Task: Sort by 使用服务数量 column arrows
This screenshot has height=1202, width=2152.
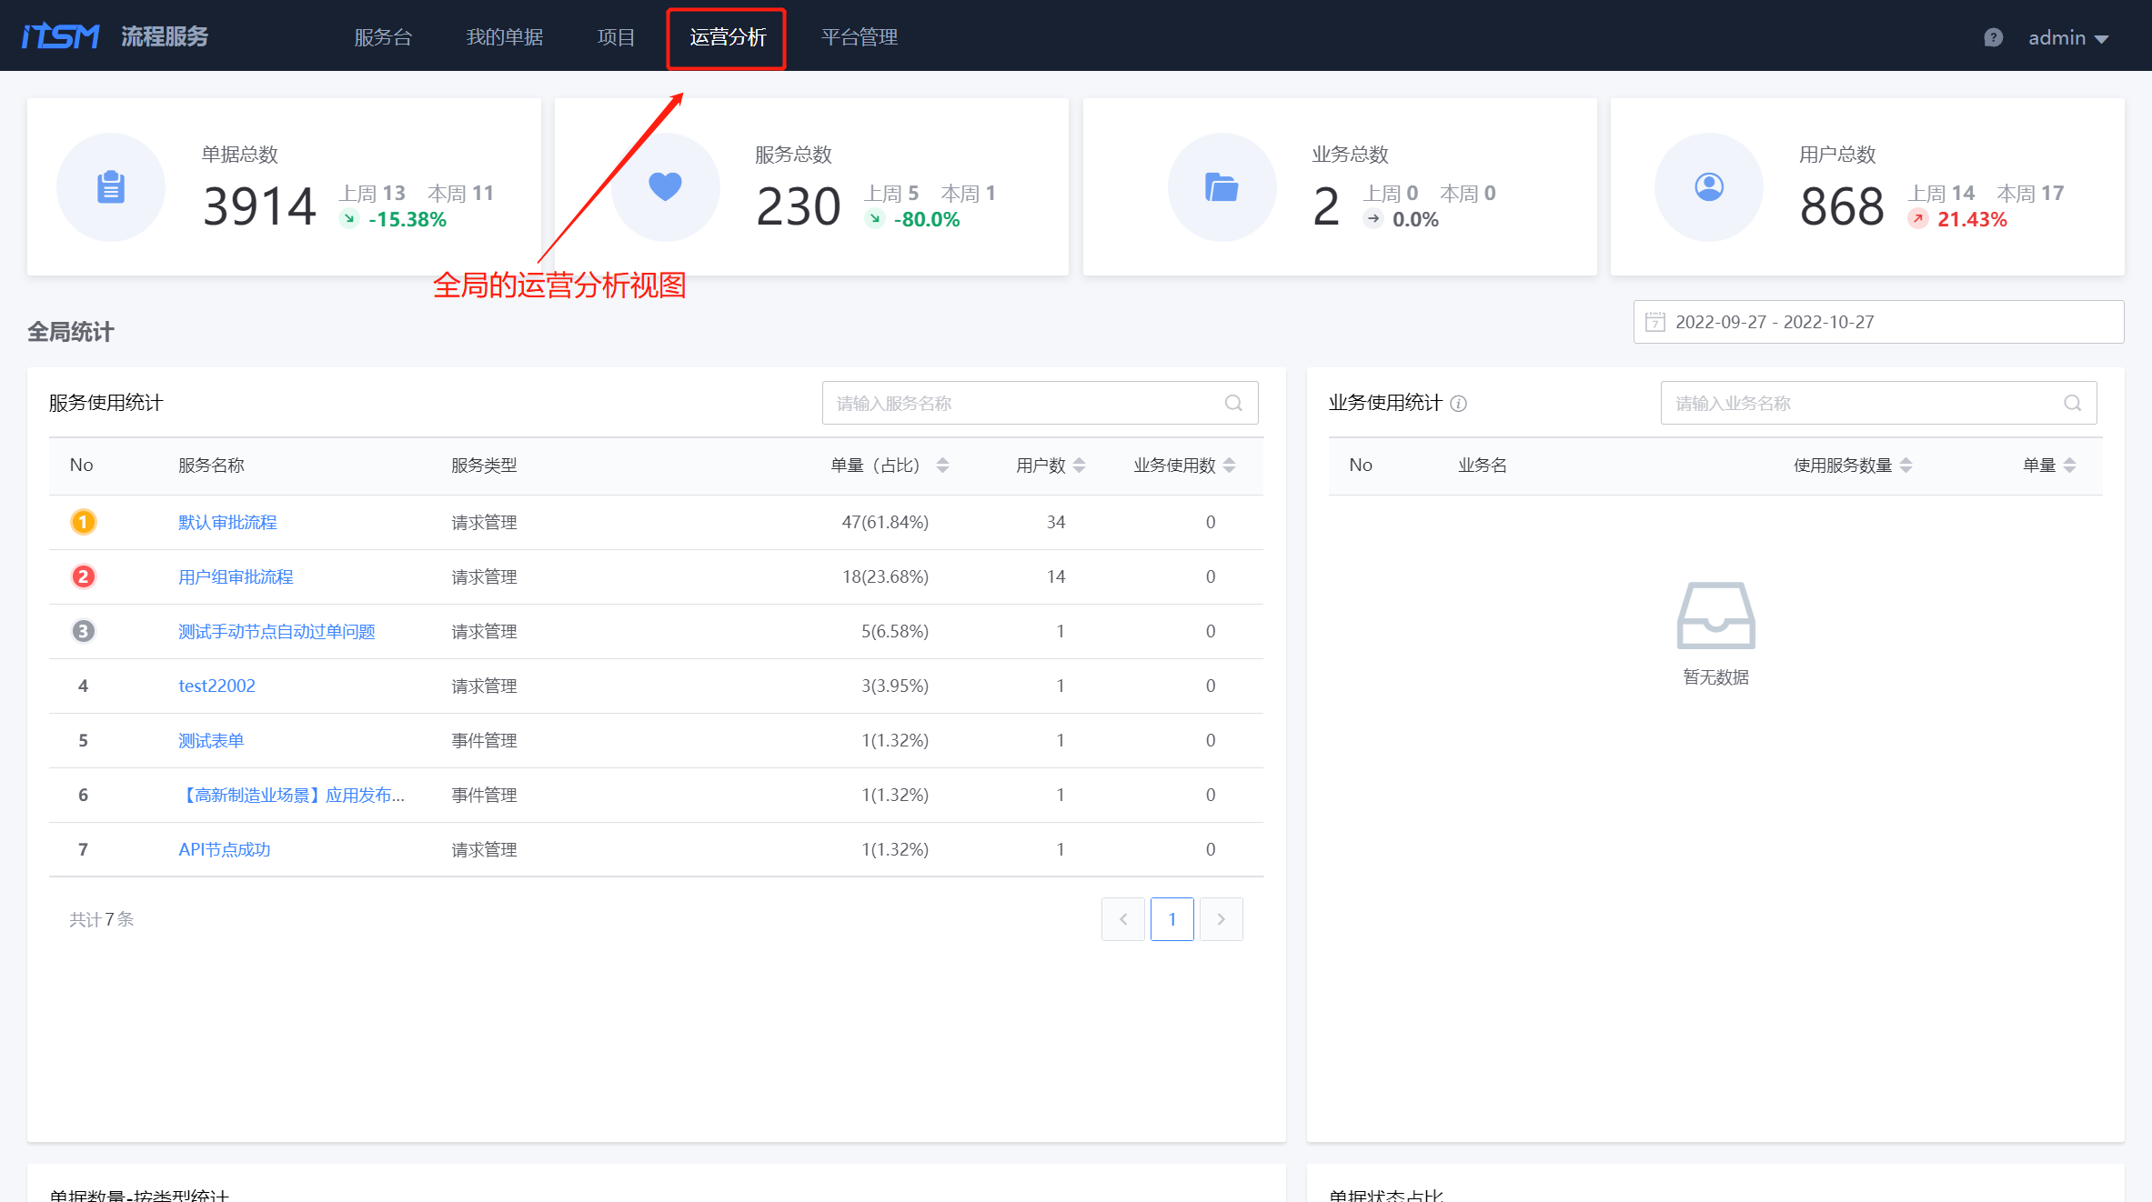Action: click(x=1906, y=466)
